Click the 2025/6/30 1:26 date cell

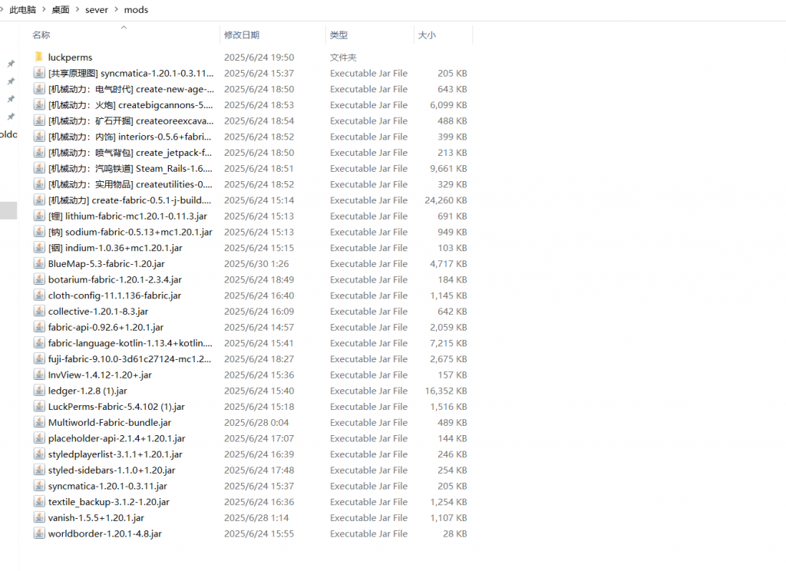pos(256,263)
